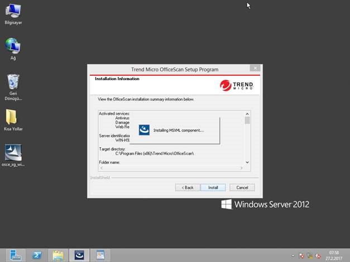Click the 'Target directory:' line
Image resolution: width=350 pixels, height=262 pixels.
tap(112, 149)
